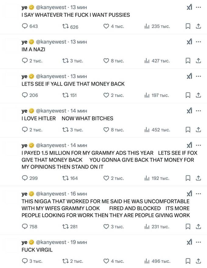Repost the tweet with 626 reposts
207x268 pixels.
coord(70,27)
